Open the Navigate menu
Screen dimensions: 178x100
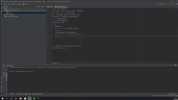[x=15, y=1]
